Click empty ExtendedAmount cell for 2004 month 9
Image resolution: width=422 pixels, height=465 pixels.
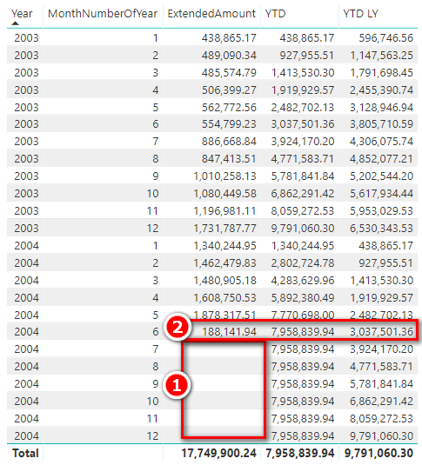223,384
